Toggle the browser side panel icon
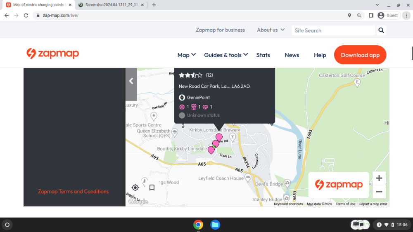Viewport: 413px width, 232px height. [x=371, y=16]
